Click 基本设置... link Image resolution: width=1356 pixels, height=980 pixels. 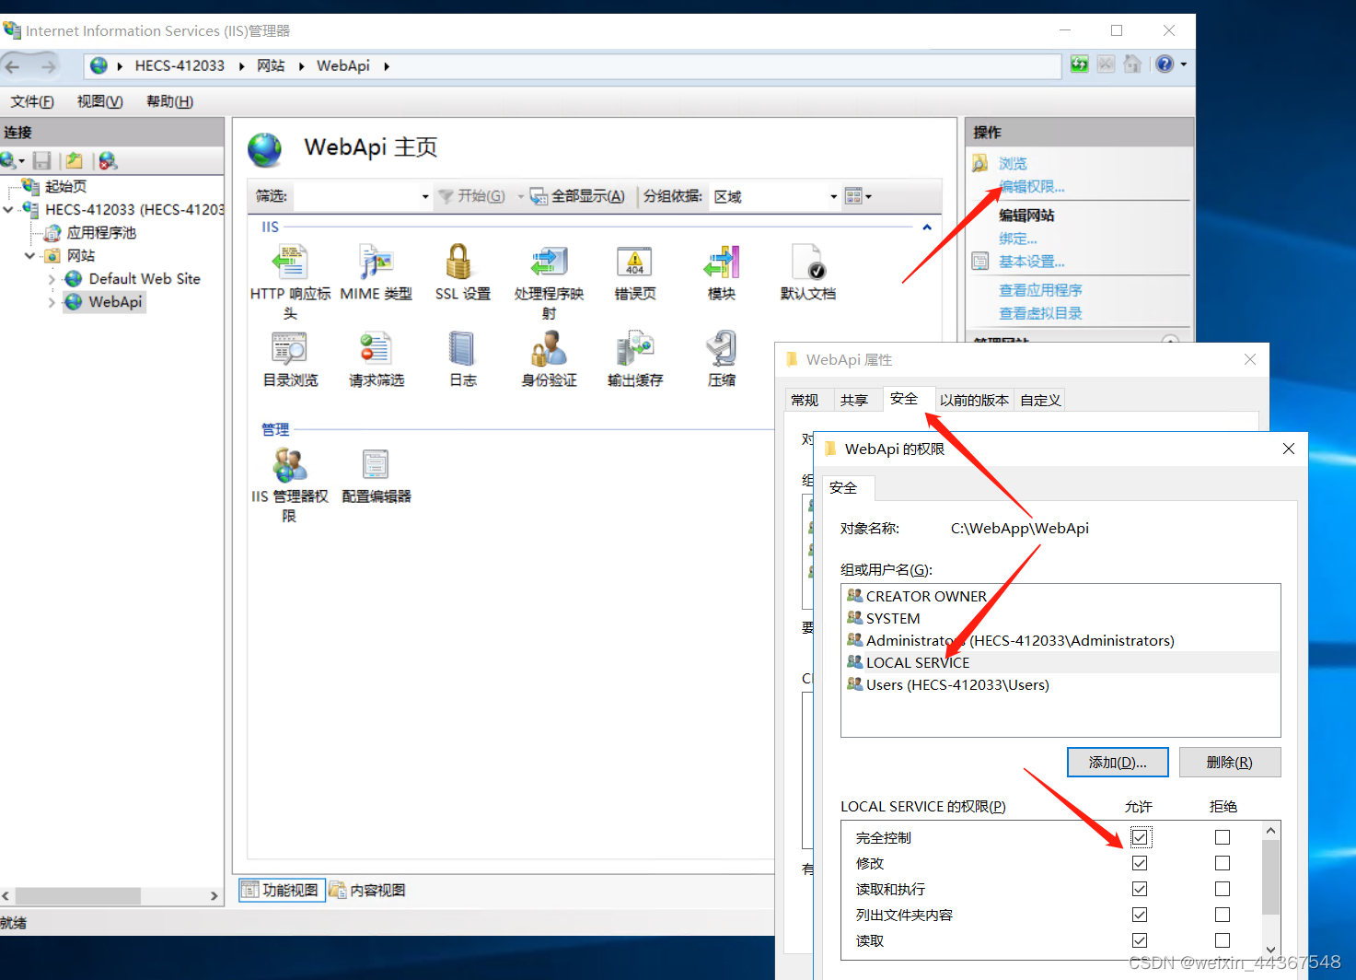coord(1032,262)
